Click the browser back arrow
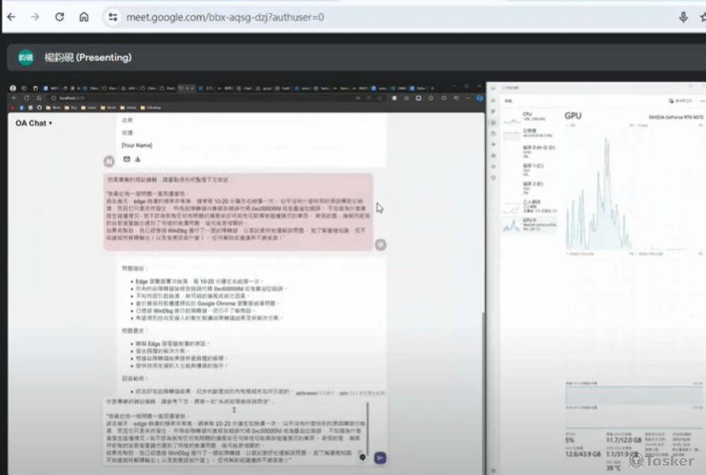The width and height of the screenshot is (706, 475). [x=11, y=17]
